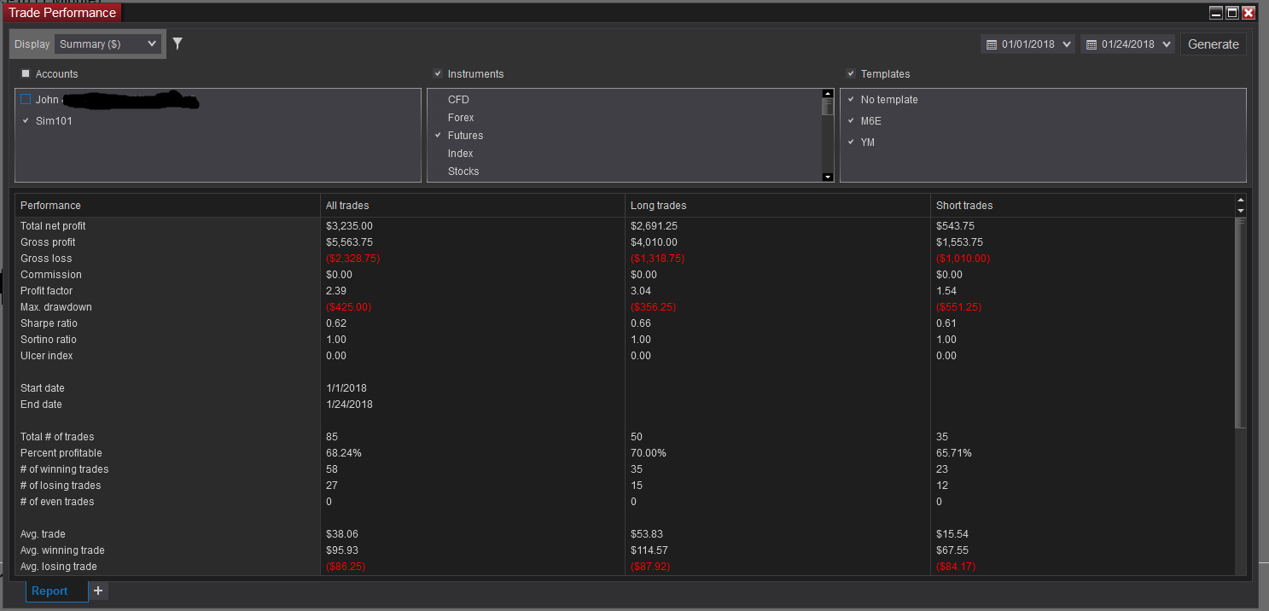
Task: Performance grid scroll-up arrow in header
Action: (x=1241, y=201)
